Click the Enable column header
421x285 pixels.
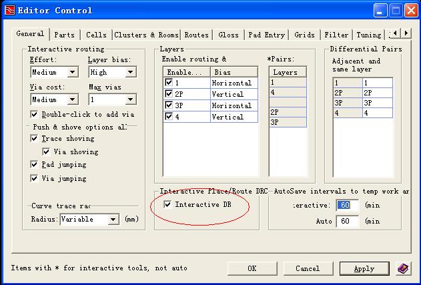187,72
